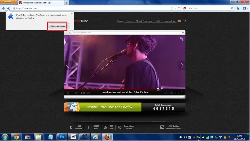Viewport: 250px width, 141px height.
Task: Open Photoshop from the taskbar
Action: 62,137
